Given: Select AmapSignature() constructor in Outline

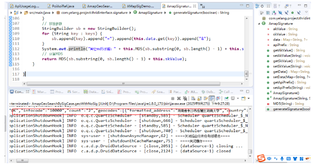Looking at the screenshot, I should [286, 93].
